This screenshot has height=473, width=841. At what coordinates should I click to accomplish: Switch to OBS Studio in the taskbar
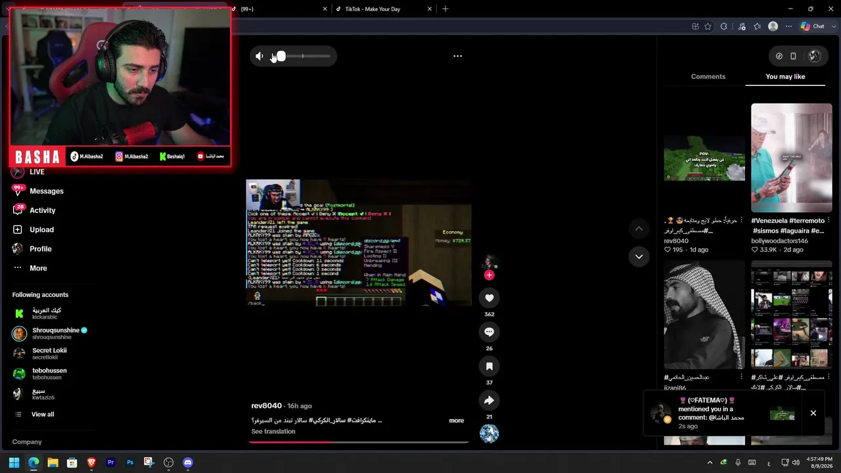[169, 463]
